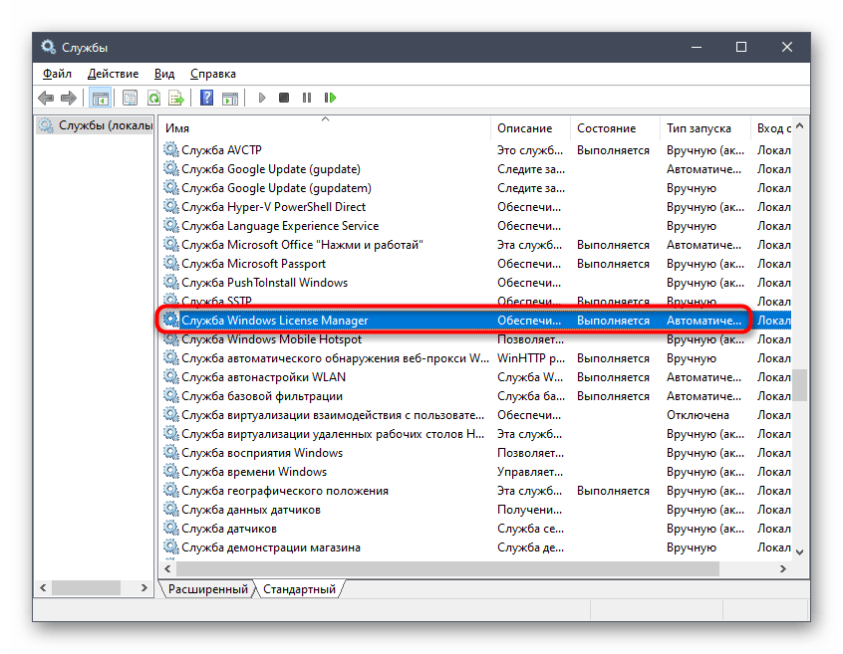Click Службы title bar gear icon
The image size is (843, 654).
48,47
